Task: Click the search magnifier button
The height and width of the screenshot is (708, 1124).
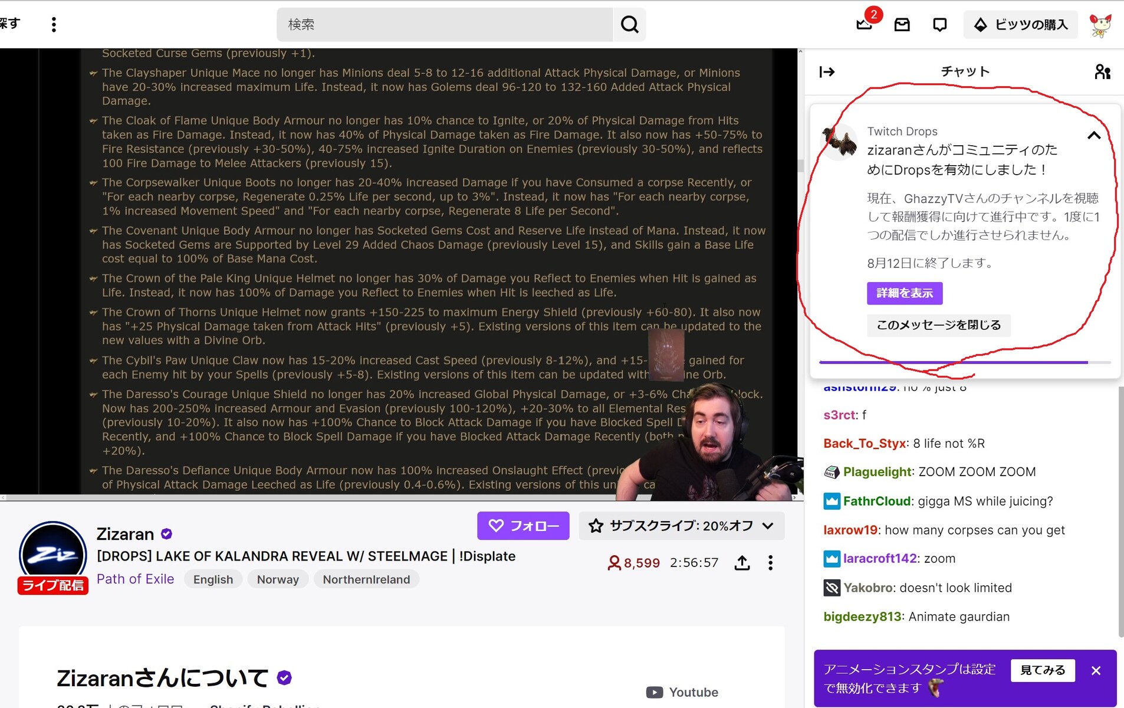Action: coord(629,24)
